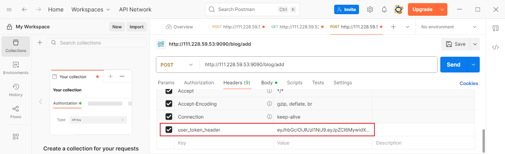
Task: Add a new request tab
Action: pos(393,27)
